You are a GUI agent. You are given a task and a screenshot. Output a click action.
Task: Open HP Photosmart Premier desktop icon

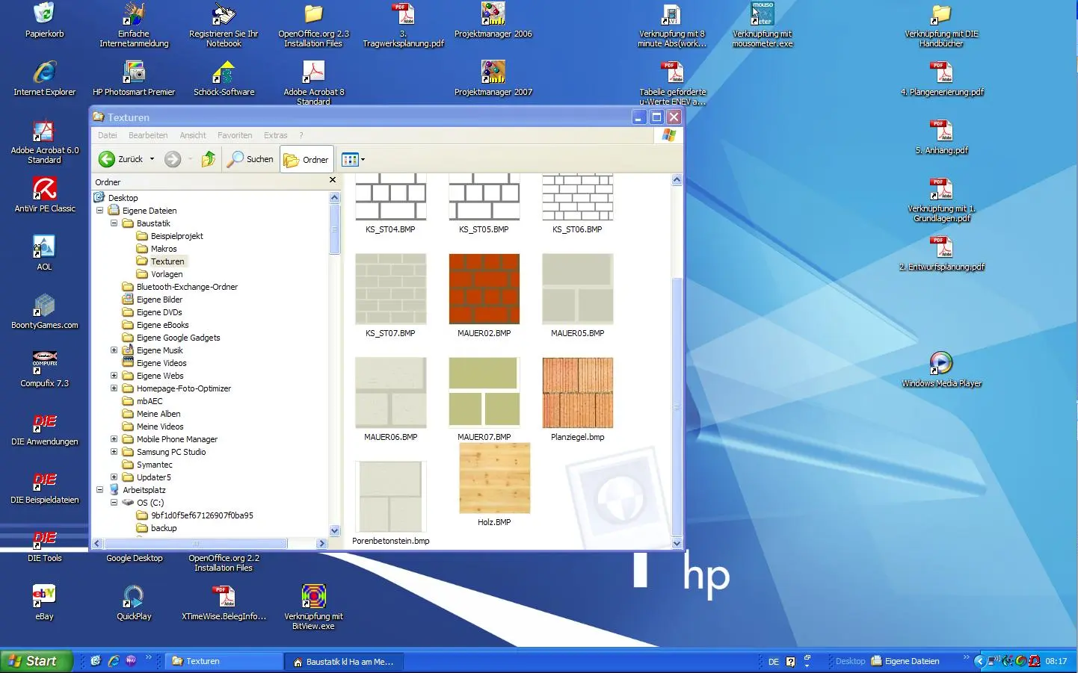click(x=134, y=72)
